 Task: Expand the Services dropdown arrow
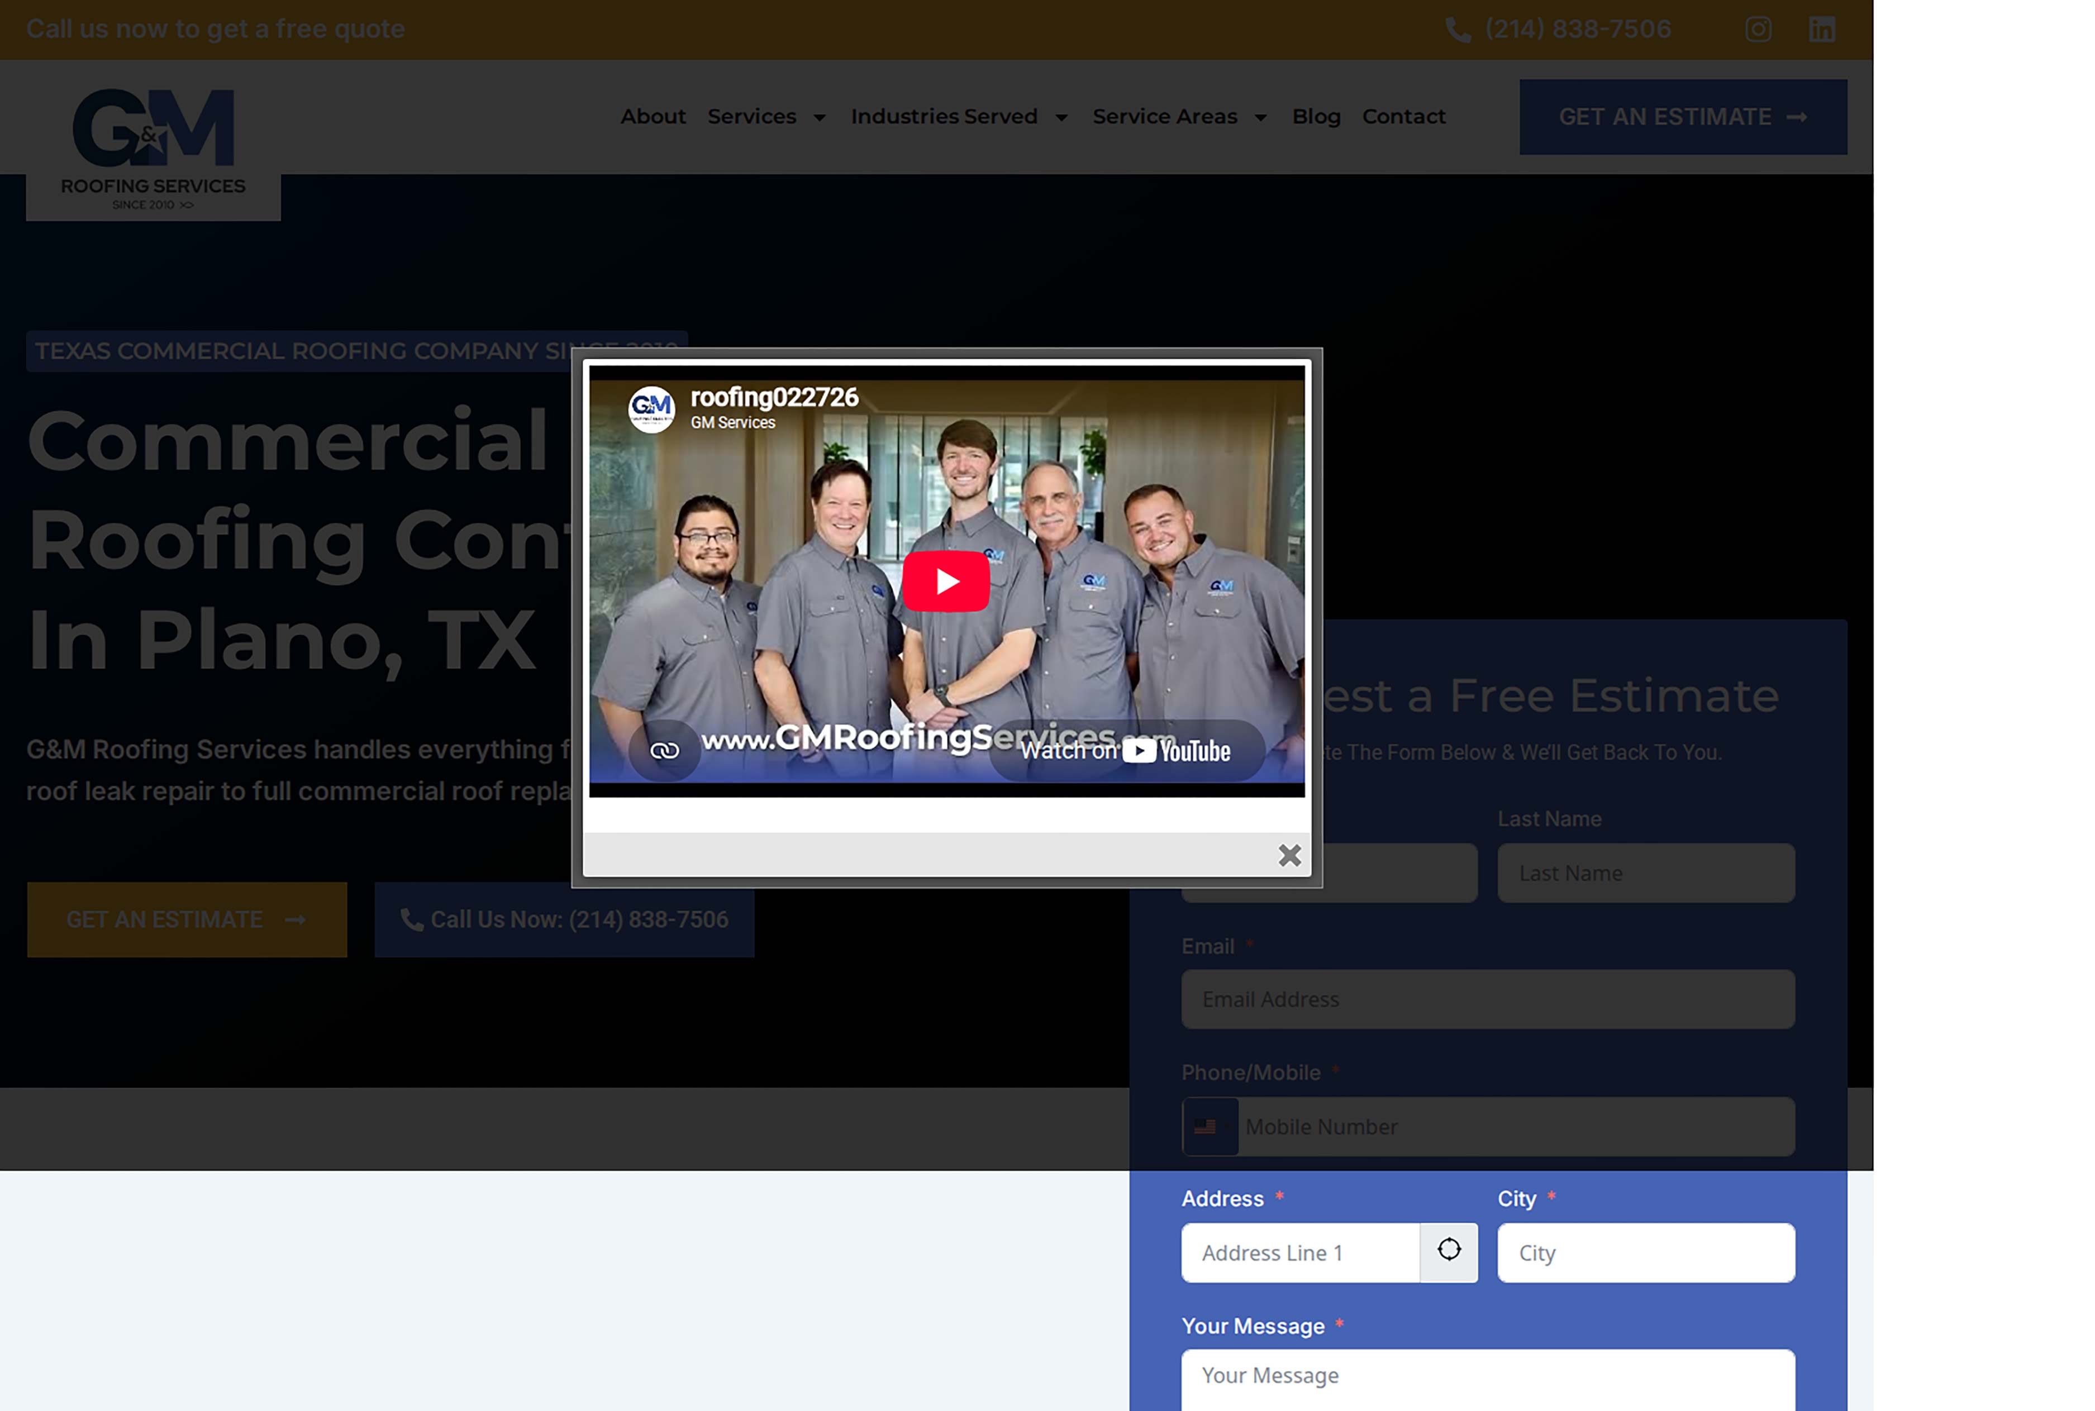[819, 118]
